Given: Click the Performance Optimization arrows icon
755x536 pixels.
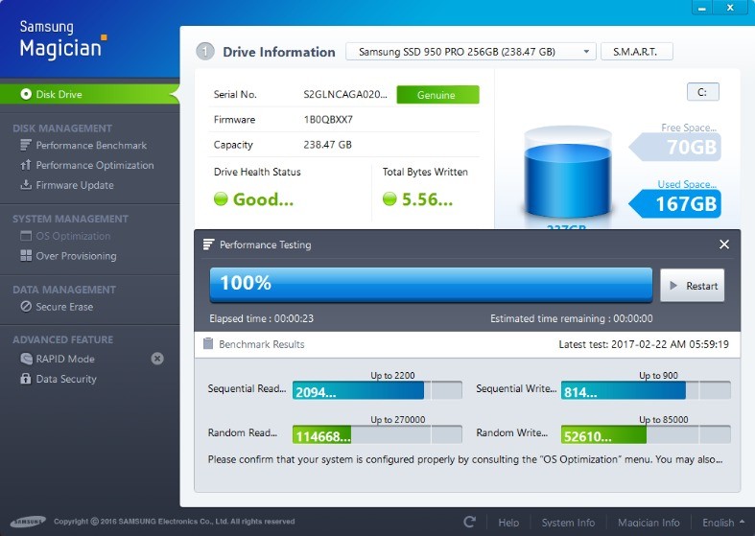Looking at the screenshot, I should (x=26, y=165).
